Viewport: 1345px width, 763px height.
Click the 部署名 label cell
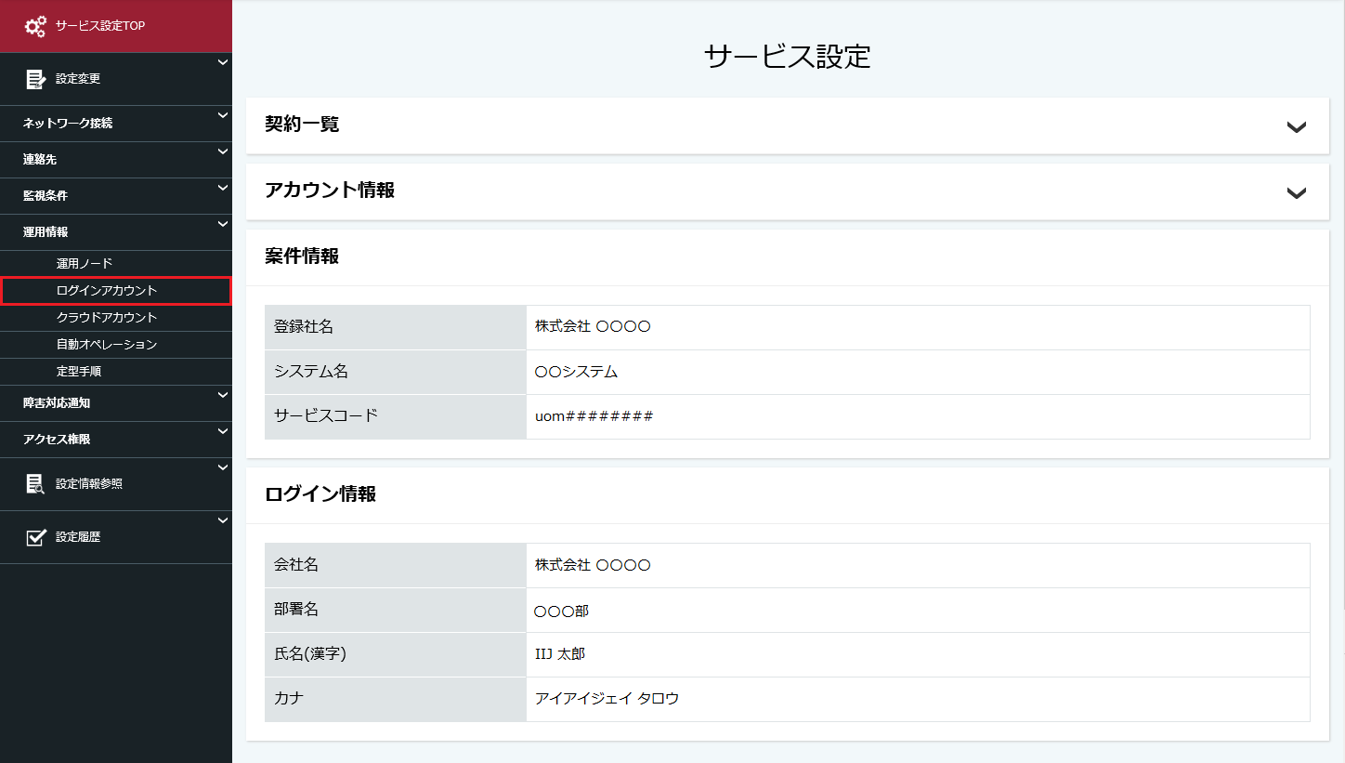tap(396, 610)
